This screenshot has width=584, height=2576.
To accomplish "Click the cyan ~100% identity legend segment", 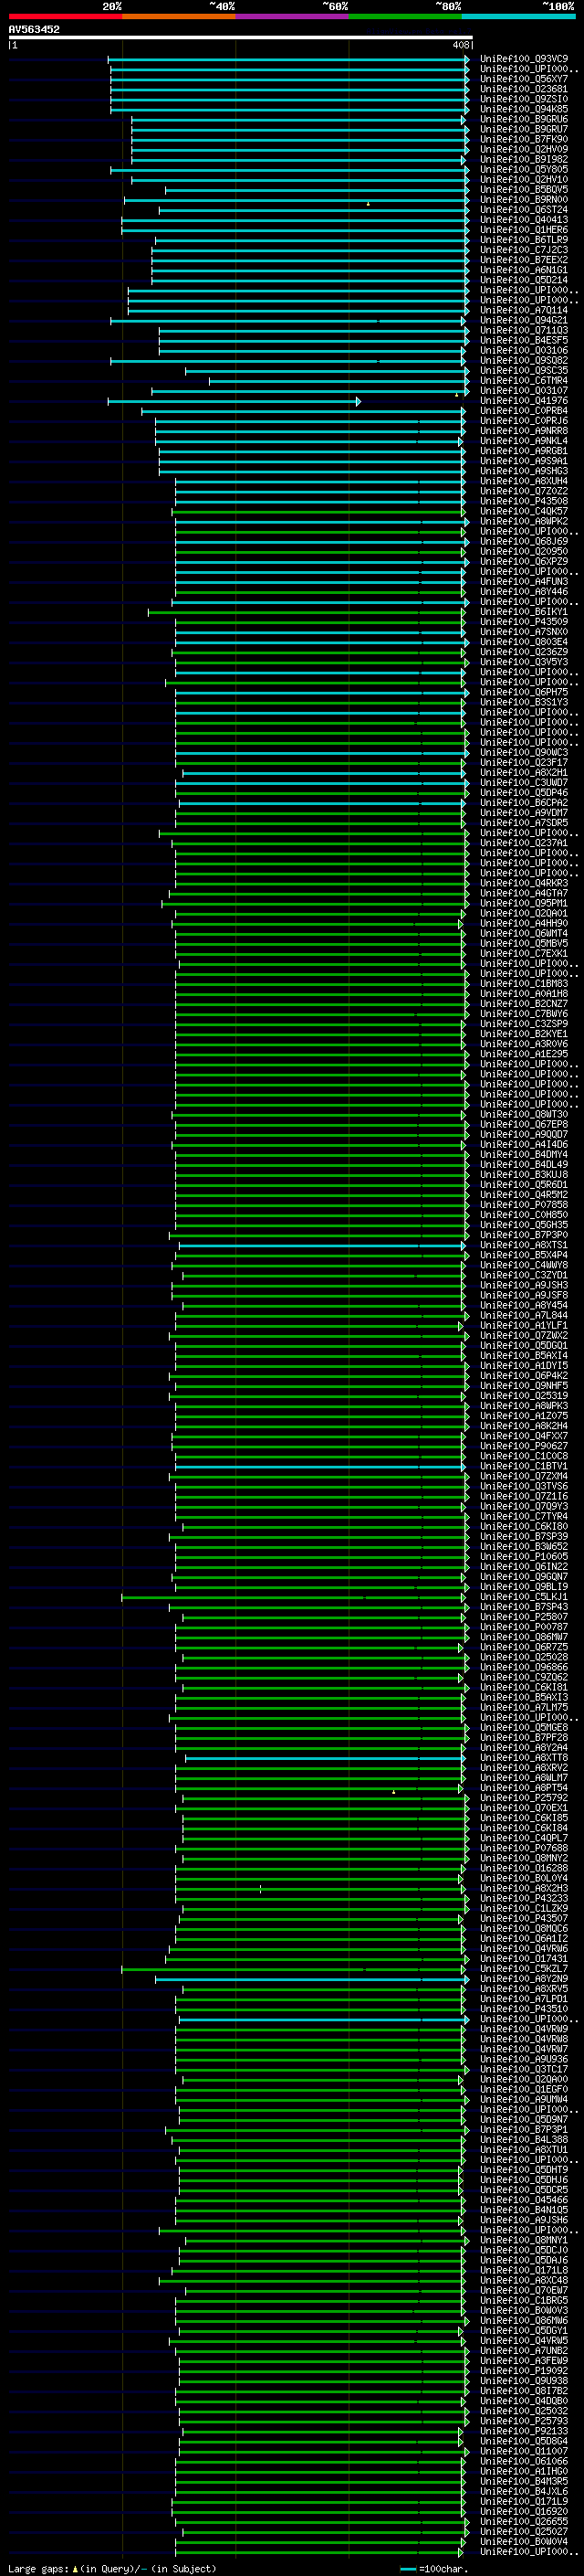I will coord(518,16).
